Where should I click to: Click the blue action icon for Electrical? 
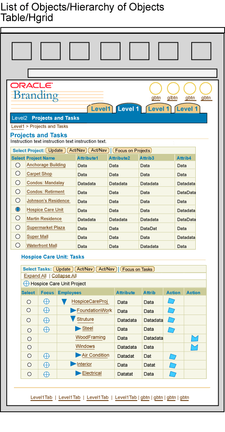tap(173, 374)
